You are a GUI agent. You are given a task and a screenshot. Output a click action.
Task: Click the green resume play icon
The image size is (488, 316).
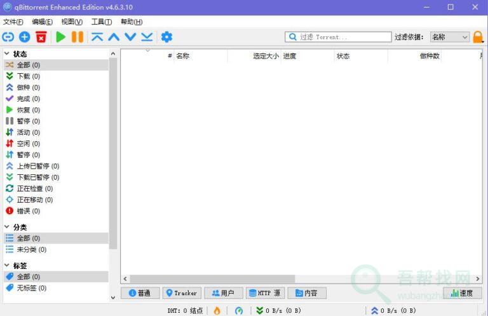click(x=61, y=37)
